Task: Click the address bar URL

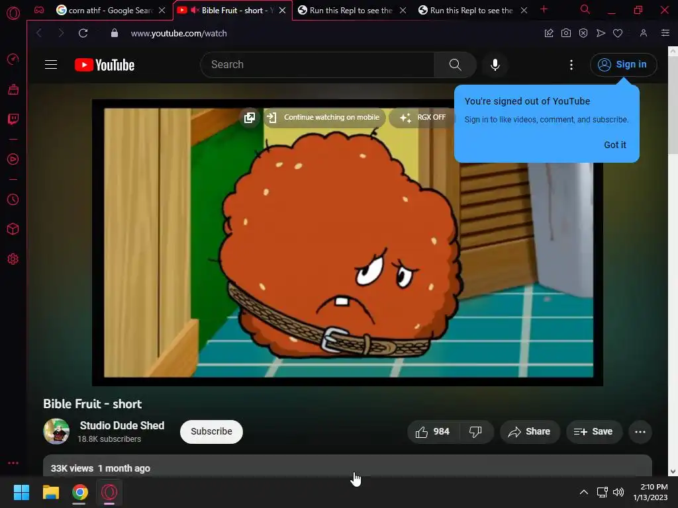Action: [x=179, y=33]
